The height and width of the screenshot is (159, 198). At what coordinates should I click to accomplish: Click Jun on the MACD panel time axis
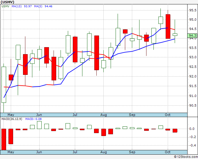point(39,152)
